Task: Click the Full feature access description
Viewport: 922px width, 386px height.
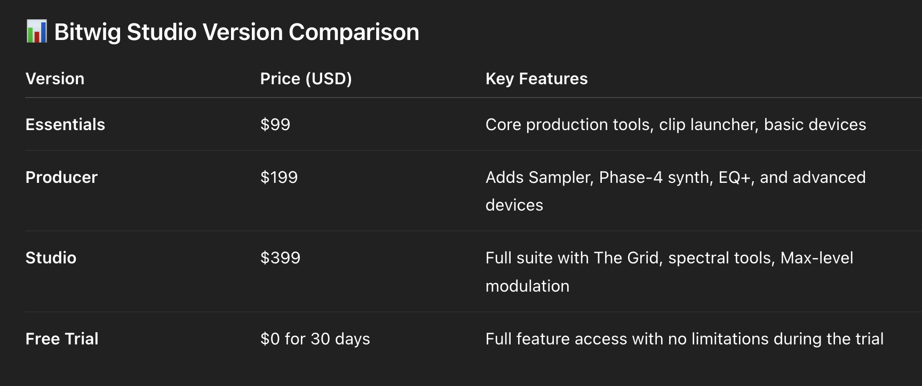Action: 684,339
